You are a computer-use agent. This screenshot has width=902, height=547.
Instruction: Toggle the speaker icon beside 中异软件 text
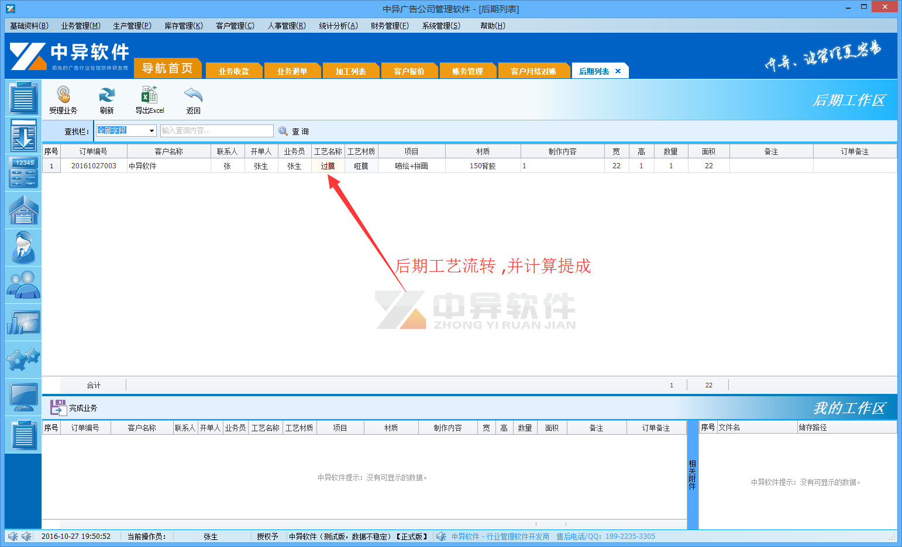pyautogui.click(x=441, y=536)
